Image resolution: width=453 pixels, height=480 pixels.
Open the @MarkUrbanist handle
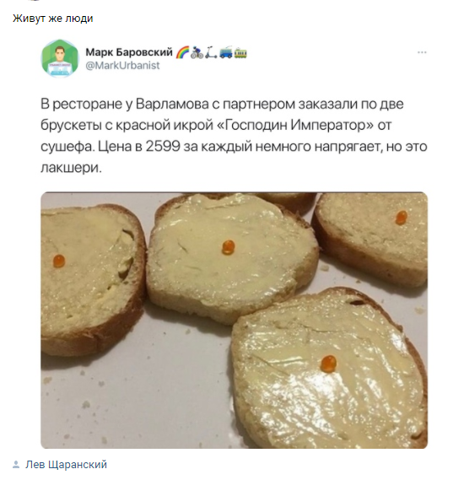122,65
